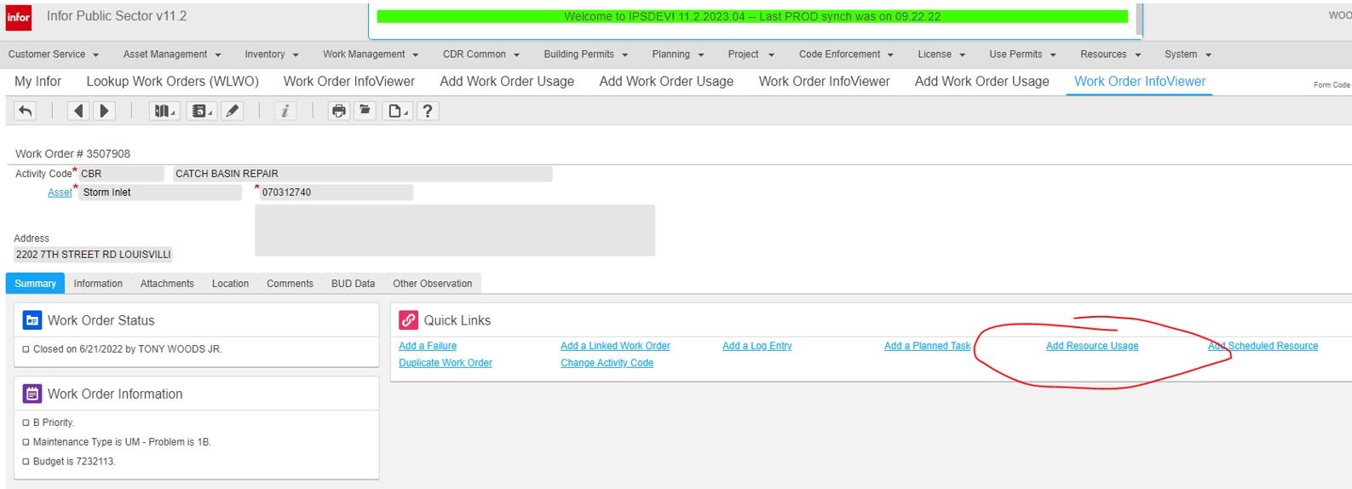Click the printer icon in toolbar

(339, 111)
